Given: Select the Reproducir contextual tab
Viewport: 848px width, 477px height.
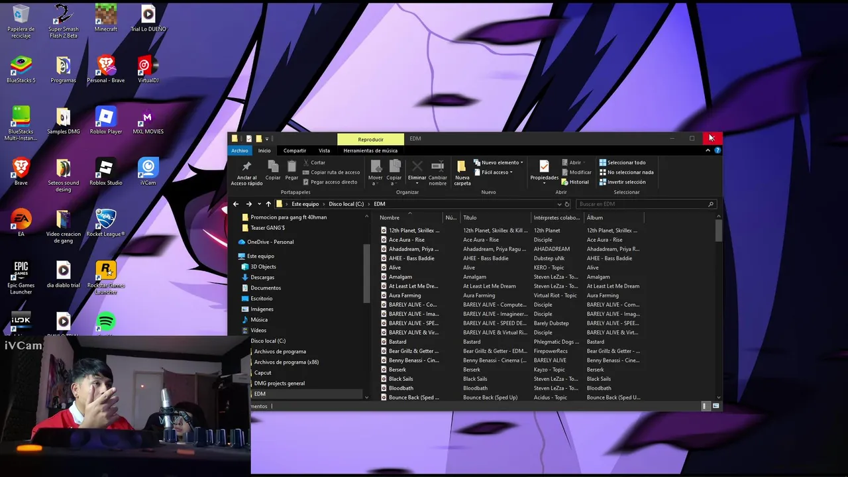Looking at the screenshot, I should 370,139.
